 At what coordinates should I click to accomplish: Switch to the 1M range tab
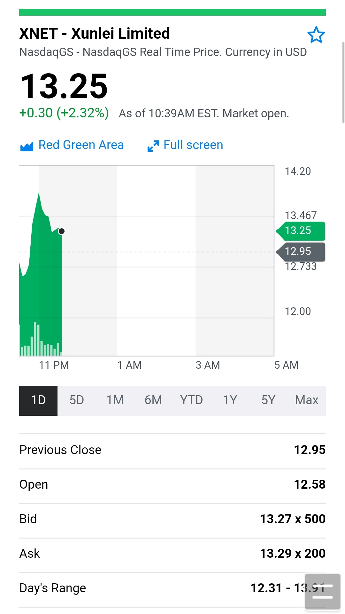115,401
